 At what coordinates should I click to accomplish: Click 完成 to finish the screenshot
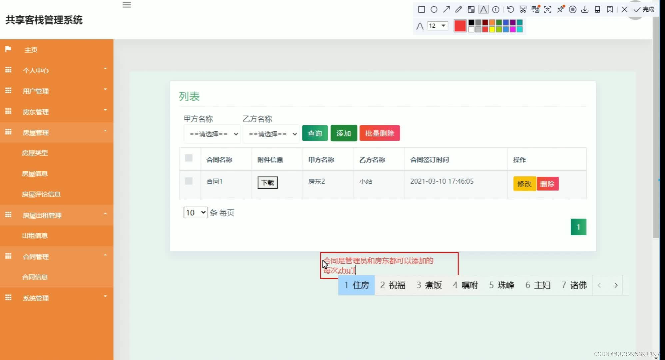(644, 9)
